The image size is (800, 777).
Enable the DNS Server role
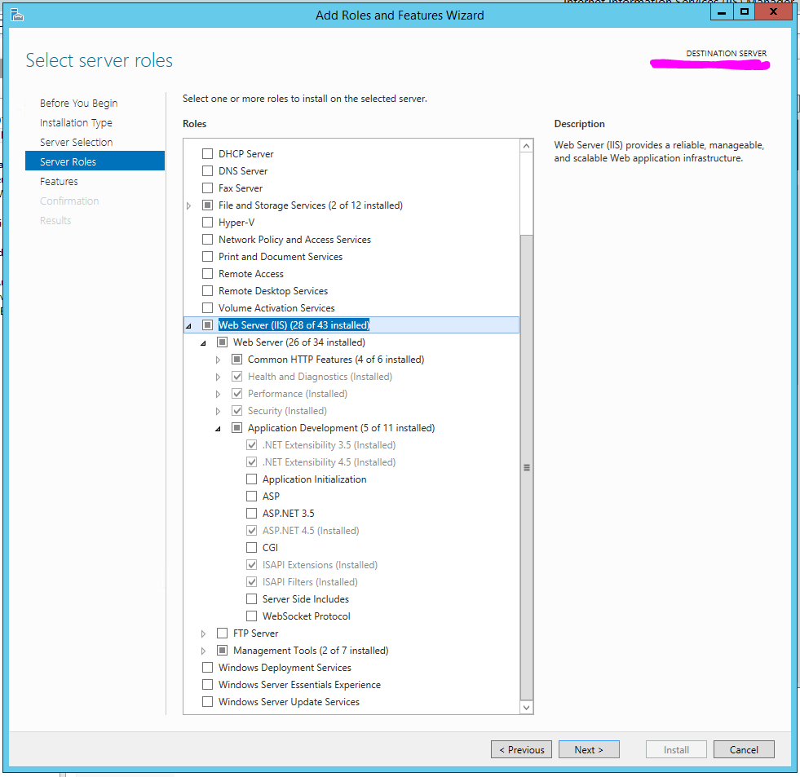coord(208,171)
